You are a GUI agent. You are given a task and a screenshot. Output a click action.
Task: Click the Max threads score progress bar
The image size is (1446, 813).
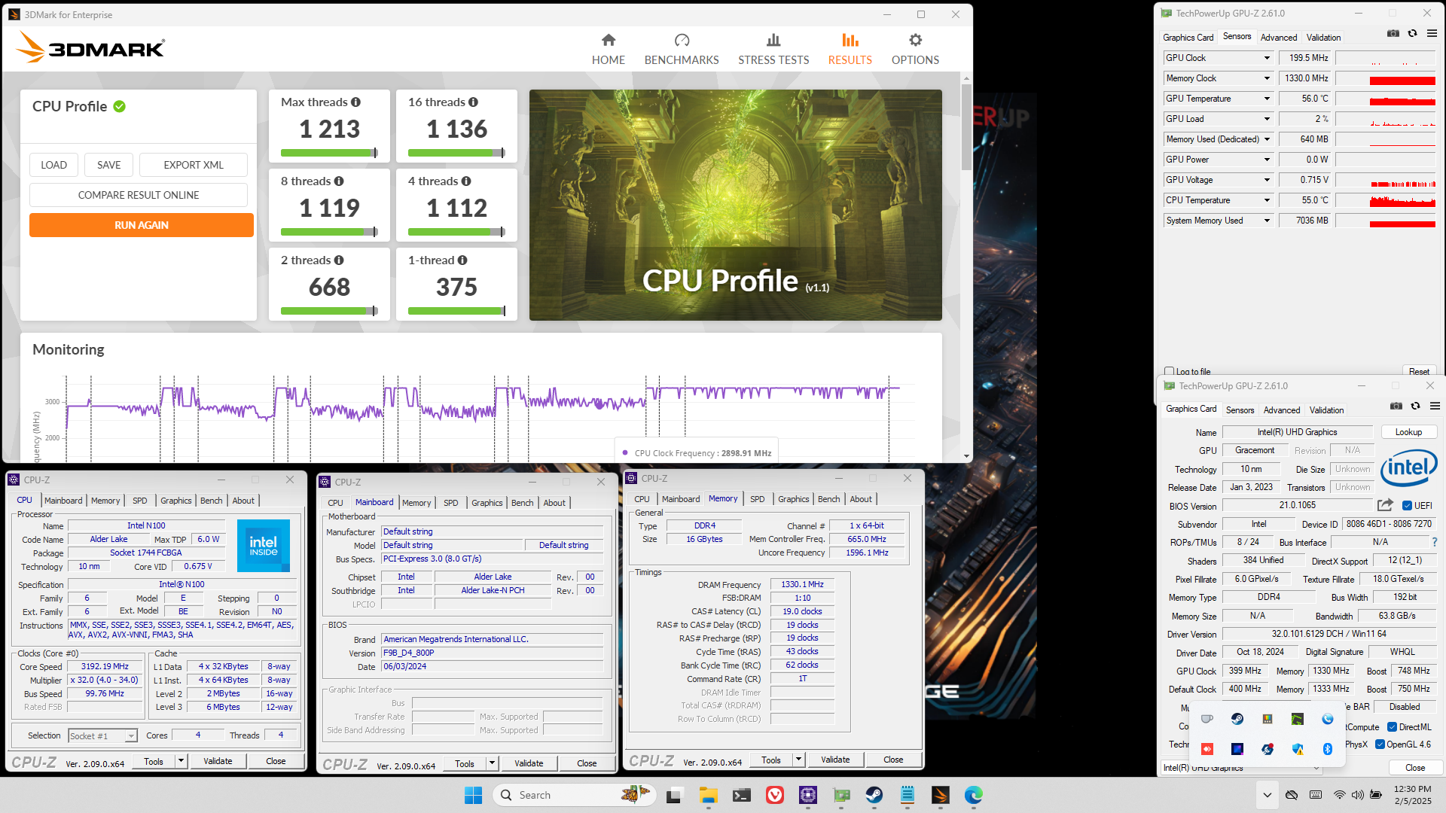click(x=329, y=153)
